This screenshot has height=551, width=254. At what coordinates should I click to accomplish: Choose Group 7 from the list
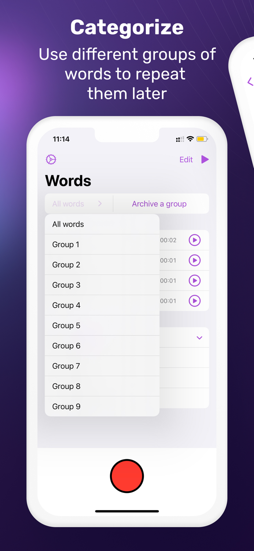pyautogui.click(x=102, y=365)
